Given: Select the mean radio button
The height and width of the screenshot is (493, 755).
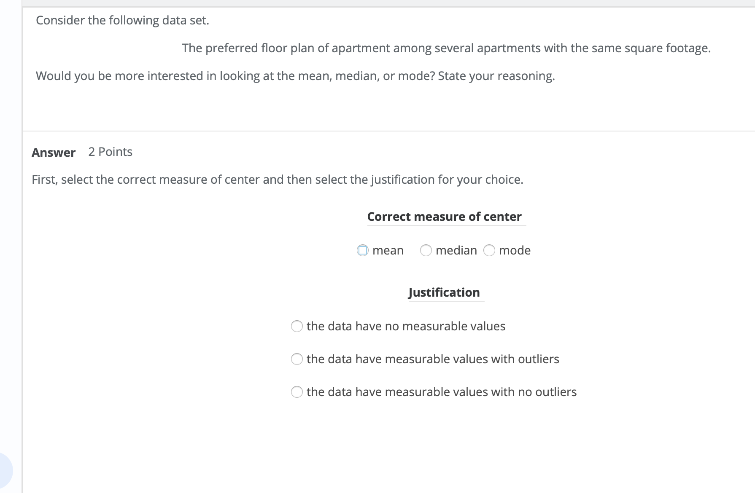Looking at the screenshot, I should pyautogui.click(x=362, y=250).
